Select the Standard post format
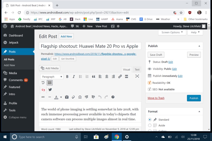The image size is (212, 141). [x=150, y=120]
